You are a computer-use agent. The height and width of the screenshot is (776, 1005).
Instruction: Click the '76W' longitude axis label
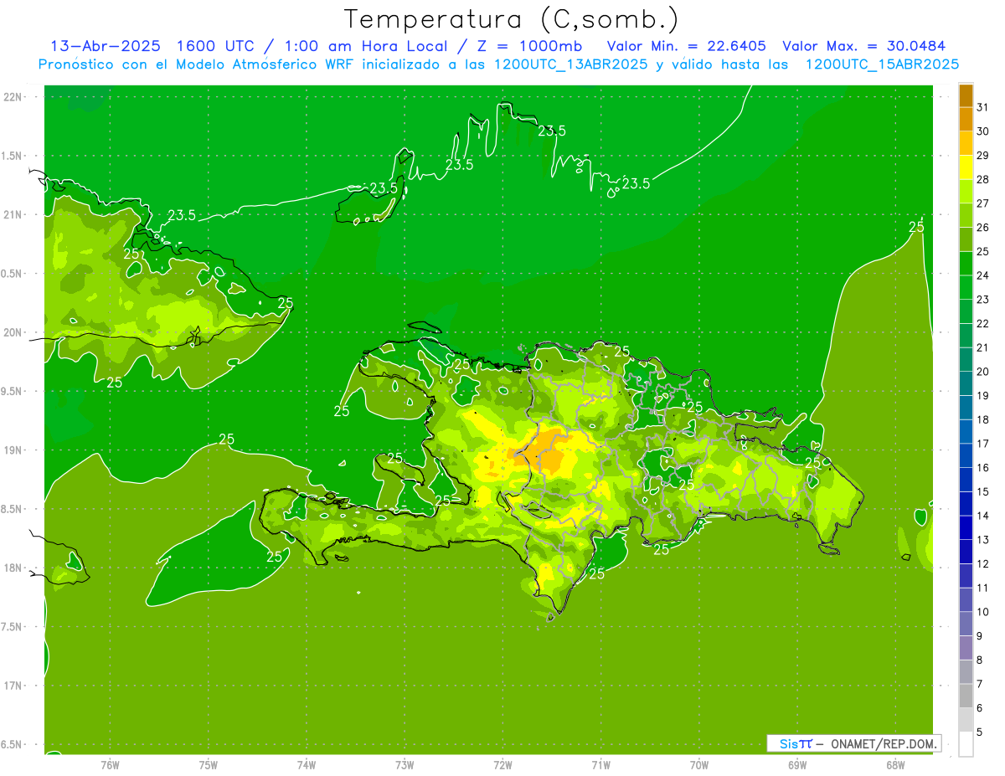pos(110,765)
